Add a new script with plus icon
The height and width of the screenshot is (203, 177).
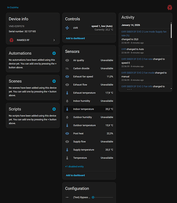click(x=54, y=109)
